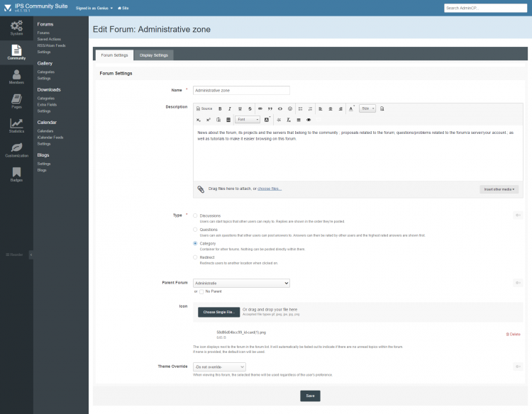Open the Customization leaf icon
The image size is (532, 414).
click(16, 149)
